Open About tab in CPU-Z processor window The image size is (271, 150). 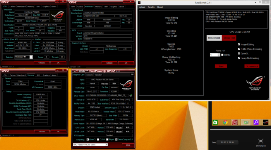tap(54, 7)
